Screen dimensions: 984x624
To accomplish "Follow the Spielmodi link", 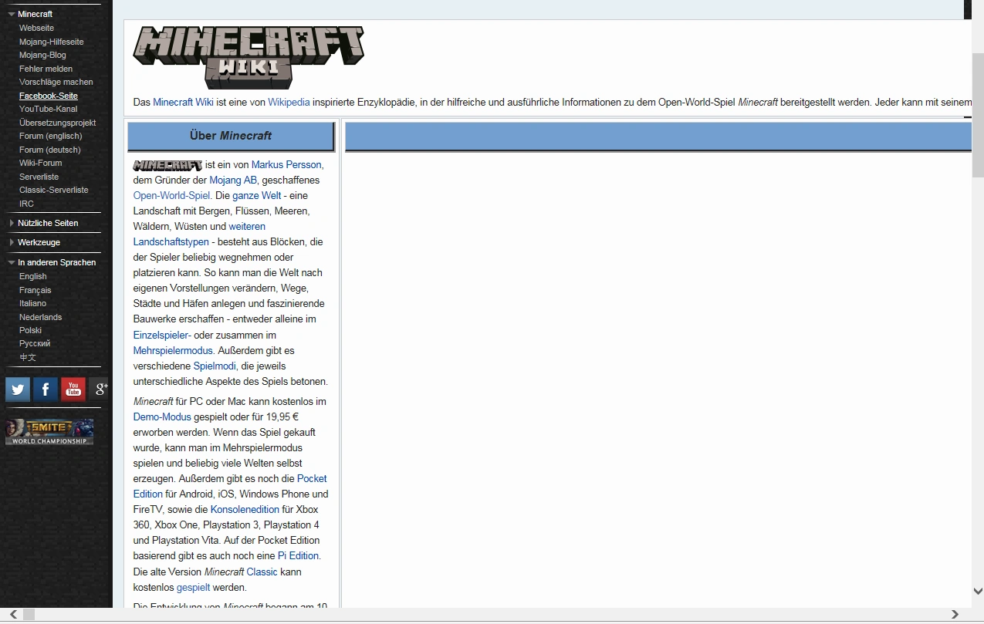I will click(215, 366).
